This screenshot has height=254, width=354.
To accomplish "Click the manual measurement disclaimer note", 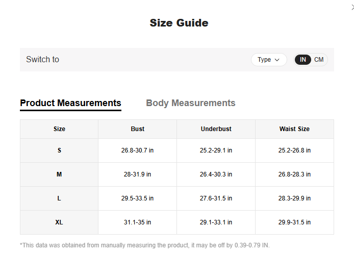I will (144, 245).
